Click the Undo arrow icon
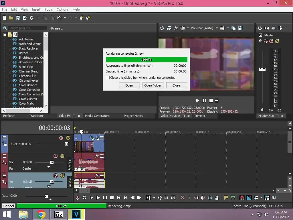The image size is (293, 220). (x=59, y=18)
